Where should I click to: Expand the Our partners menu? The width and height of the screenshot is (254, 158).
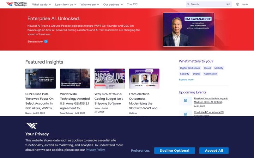coord(113,5)
